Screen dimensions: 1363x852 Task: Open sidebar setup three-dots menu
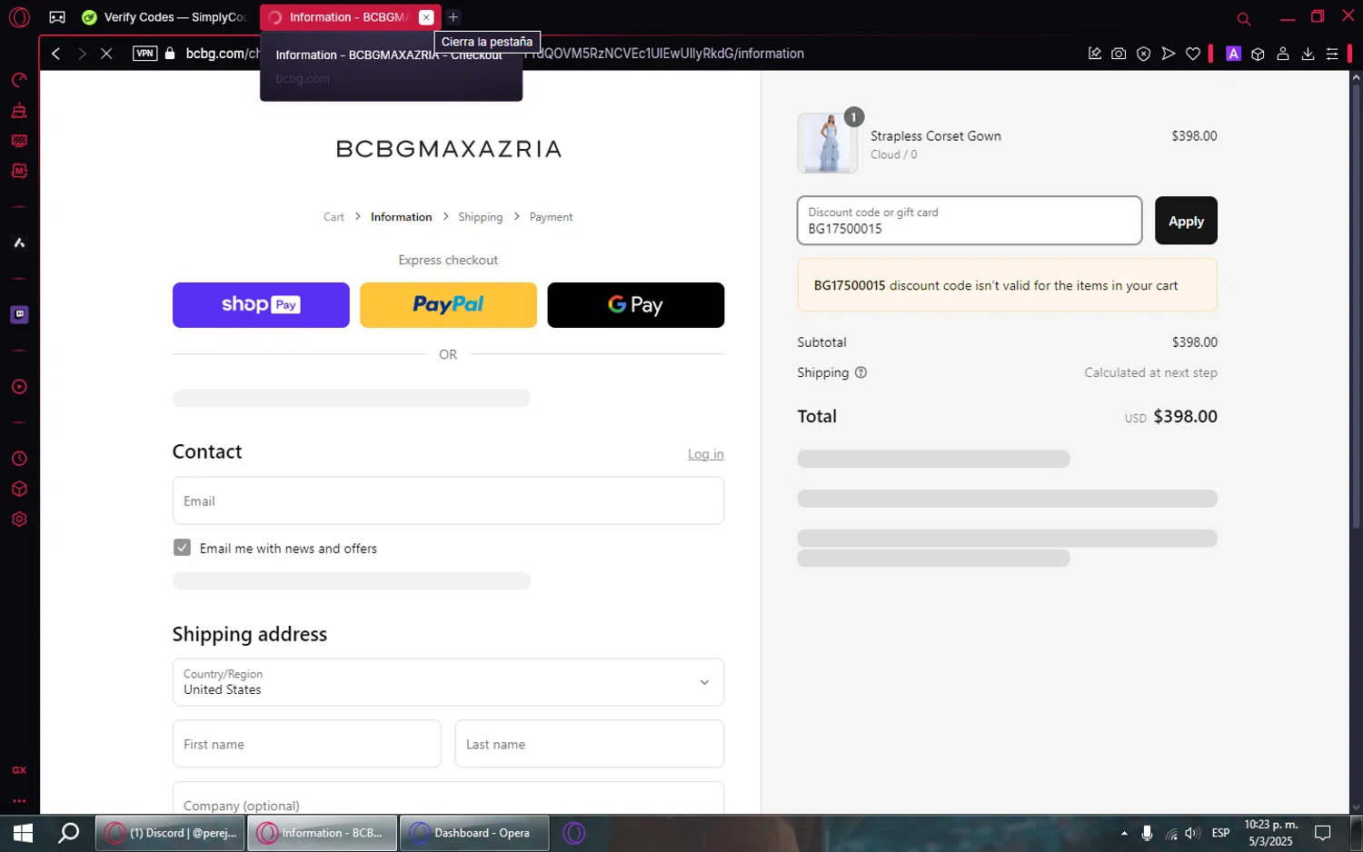pyautogui.click(x=19, y=801)
